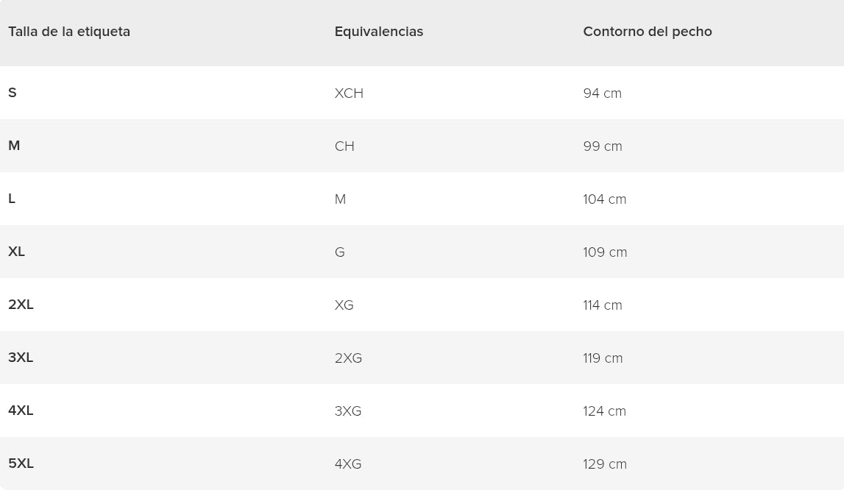
Task: Select the bold M size label
Action: coord(14,146)
